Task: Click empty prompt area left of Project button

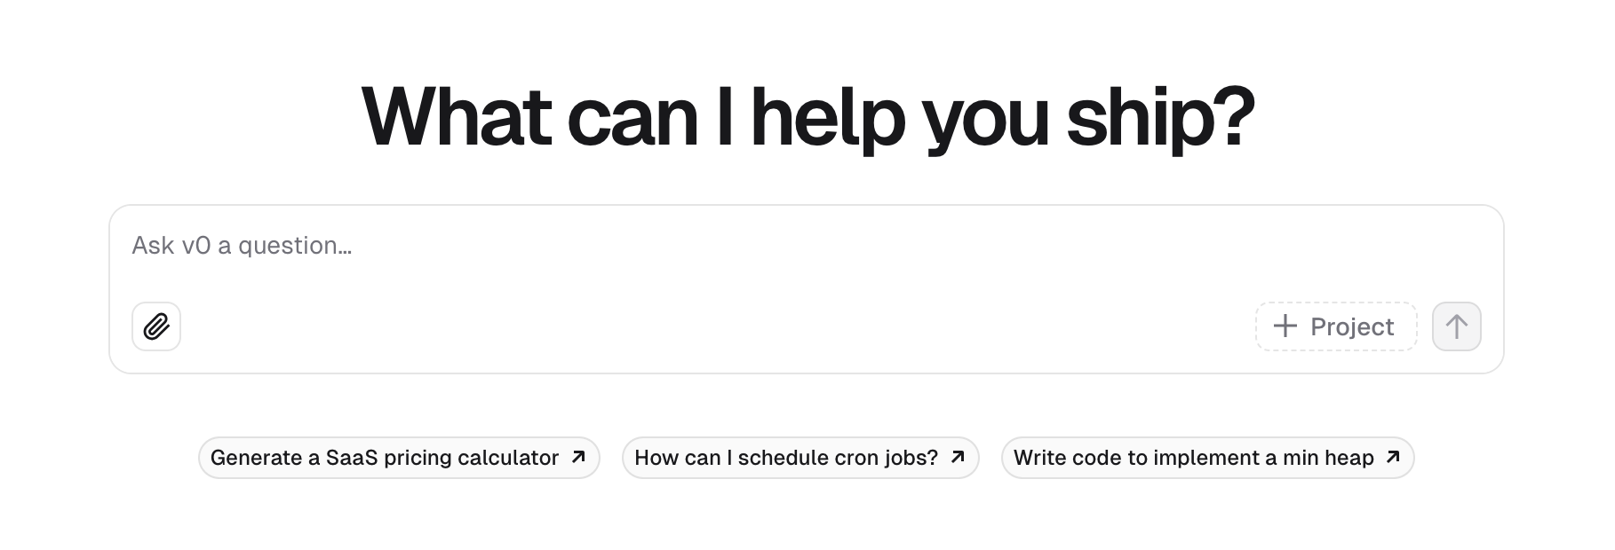Action: 711,326
